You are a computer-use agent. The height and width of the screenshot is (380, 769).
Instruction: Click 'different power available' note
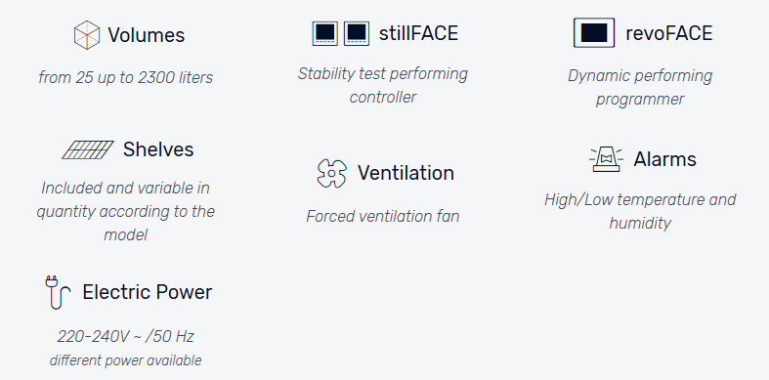click(x=125, y=360)
